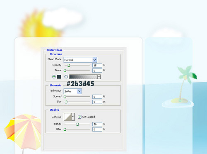Click the Spread slider handle

[65, 97]
